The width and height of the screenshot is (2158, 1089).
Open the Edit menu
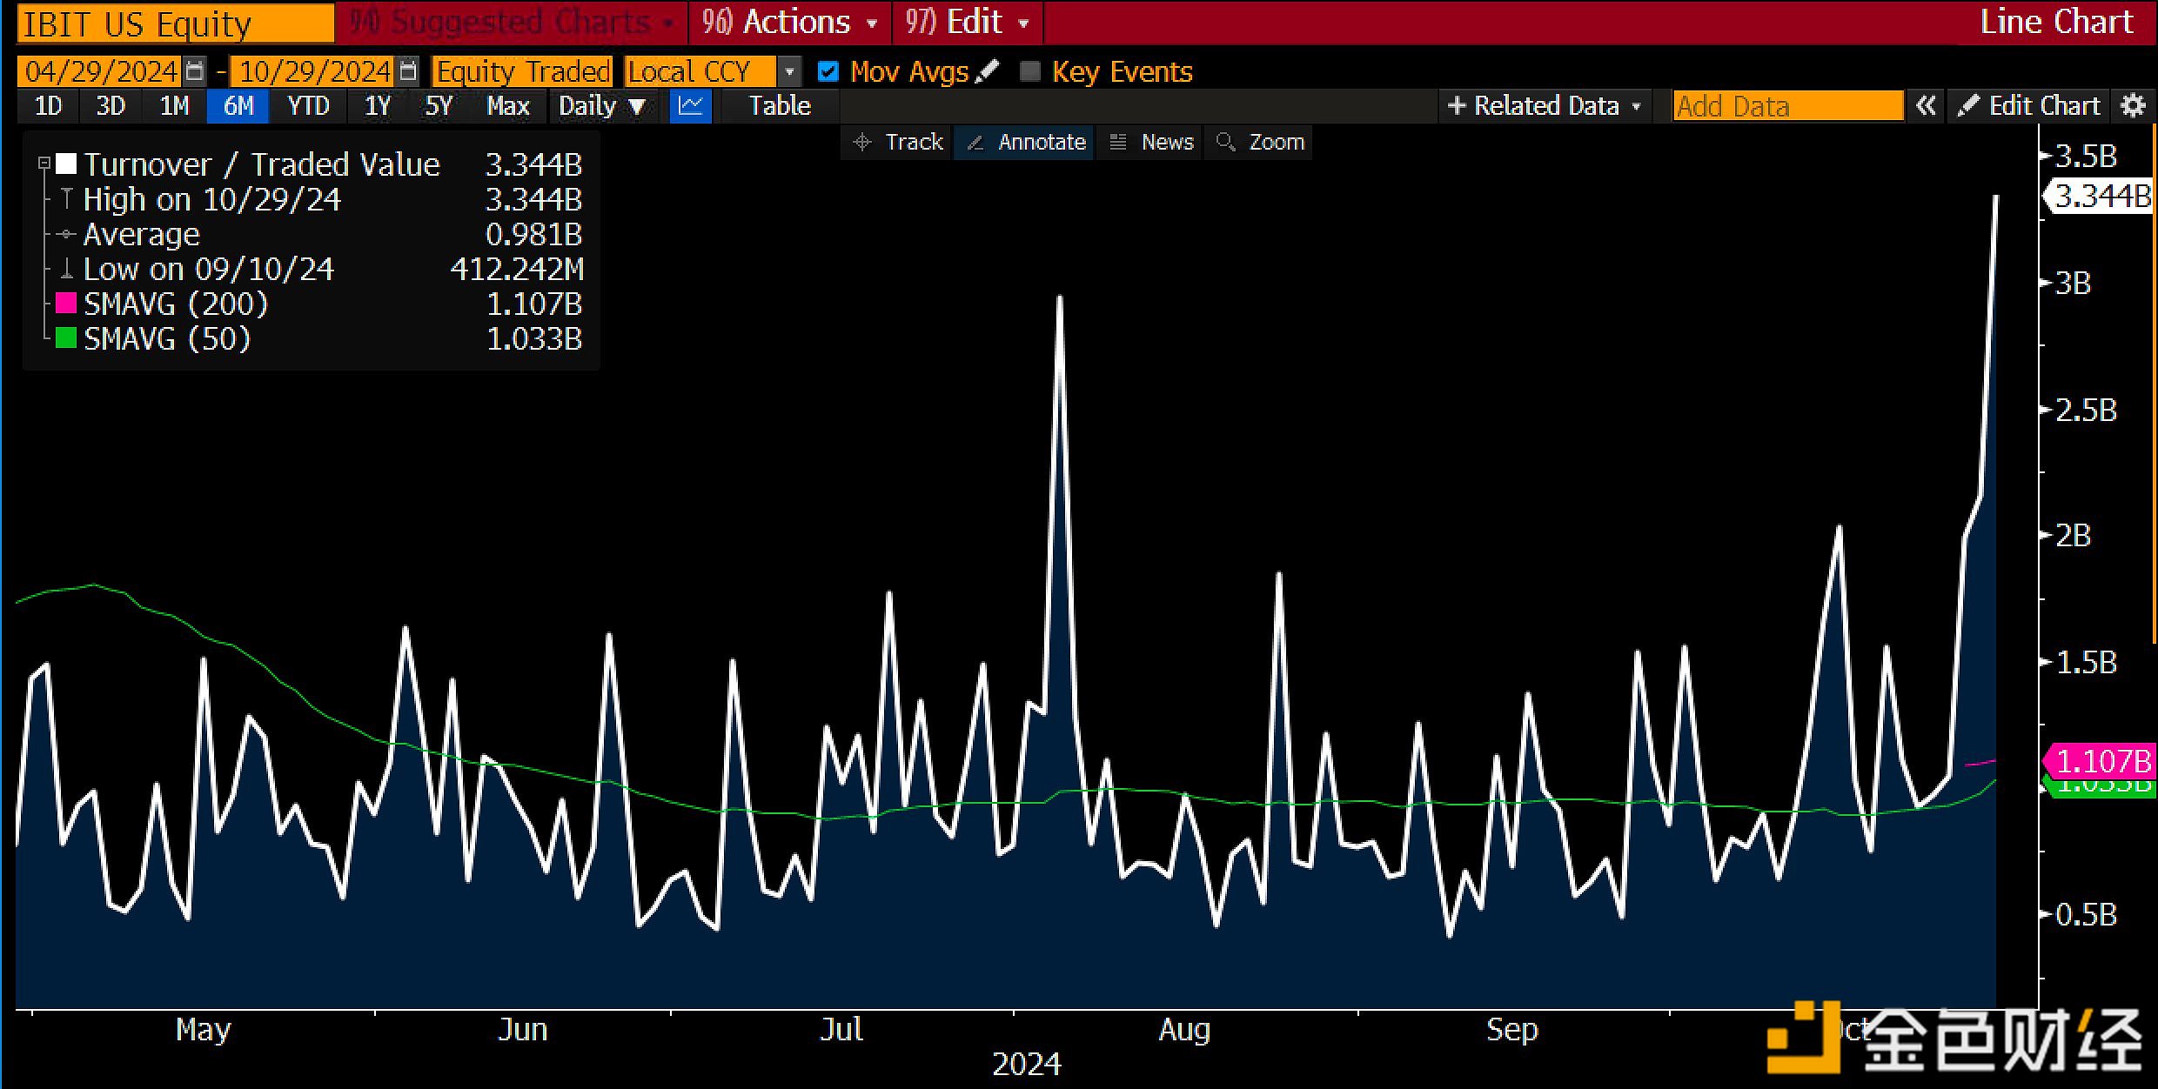[x=967, y=23]
